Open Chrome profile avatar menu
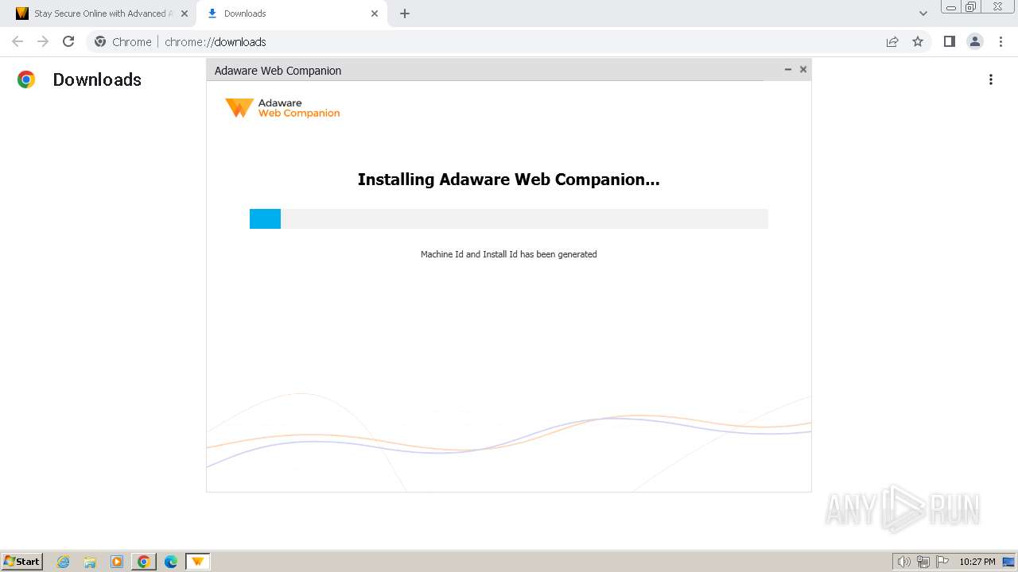This screenshot has height=572, width=1018. coord(975,41)
